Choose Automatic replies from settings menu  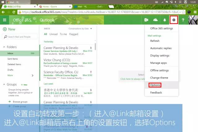(x=161, y=48)
